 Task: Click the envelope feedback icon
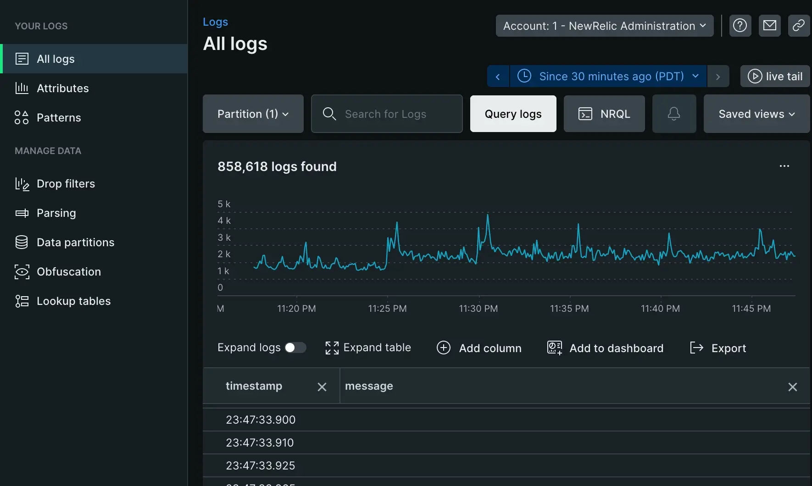[x=769, y=26]
